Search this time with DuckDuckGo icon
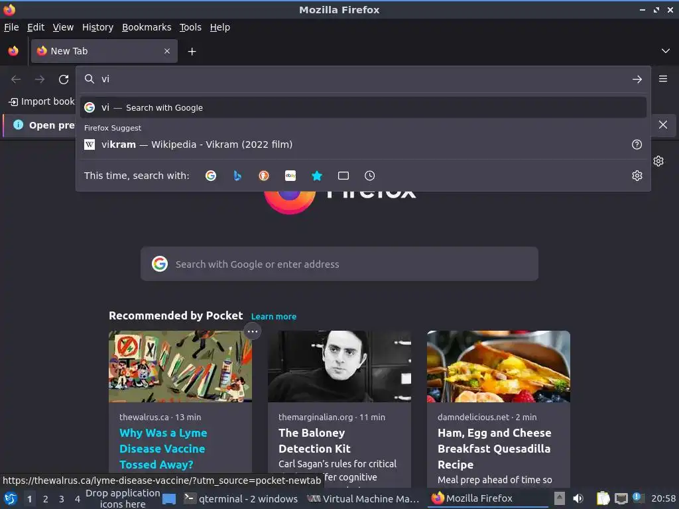Screen dimensions: 679x509 coord(264,176)
